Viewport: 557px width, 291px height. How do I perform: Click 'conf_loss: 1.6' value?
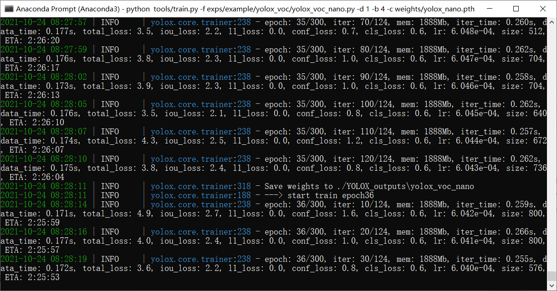[x=324, y=214]
